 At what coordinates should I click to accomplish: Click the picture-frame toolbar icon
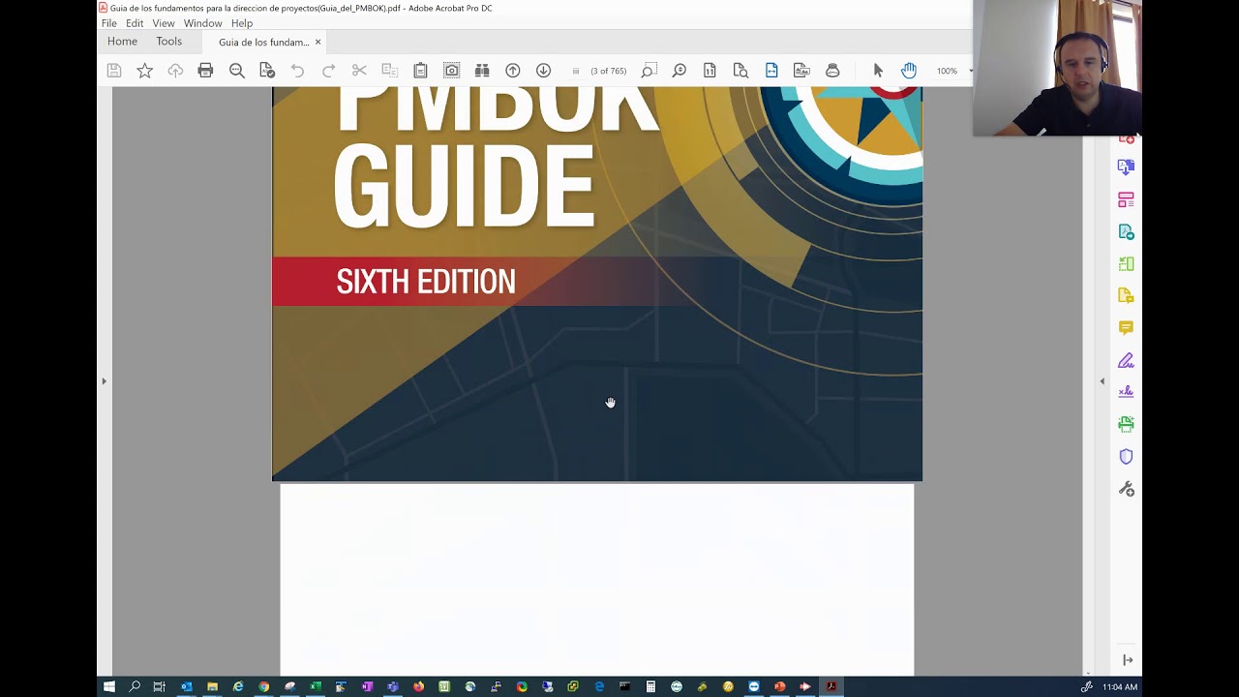(x=801, y=71)
